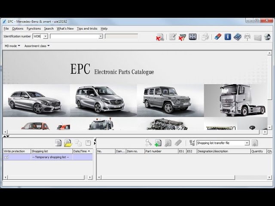Create new shopping list document icon
The image size is (275, 206).
(x=58, y=143)
